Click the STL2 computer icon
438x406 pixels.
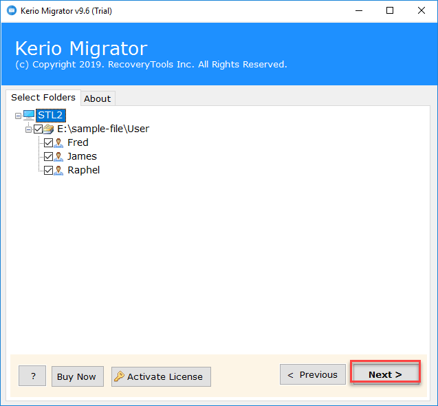tap(29, 115)
